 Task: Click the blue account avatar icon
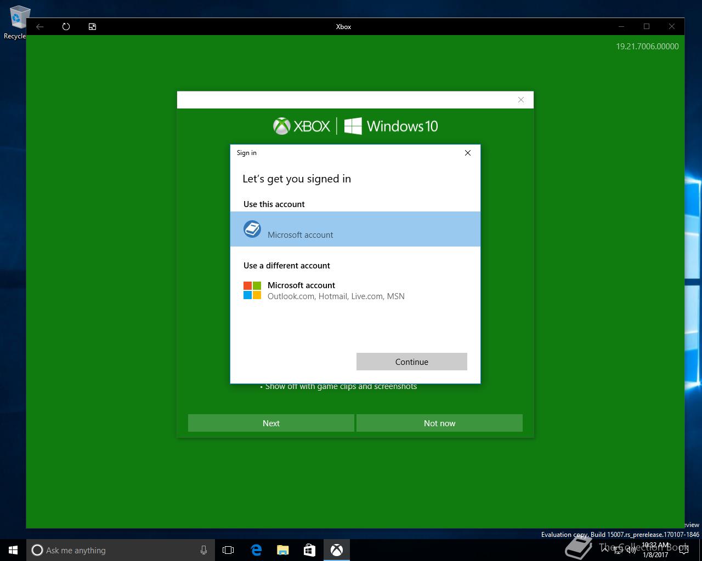coord(252,229)
